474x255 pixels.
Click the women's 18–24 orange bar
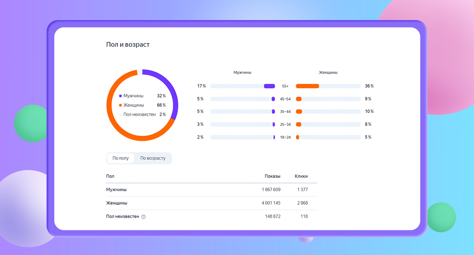pos(298,137)
